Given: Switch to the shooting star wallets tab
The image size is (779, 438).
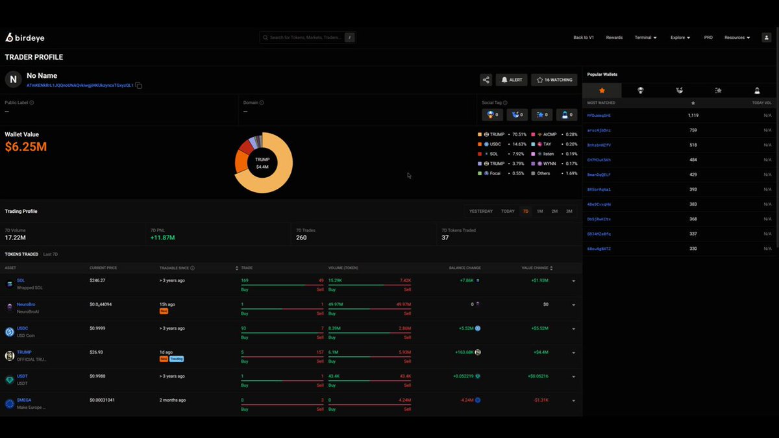Looking at the screenshot, I should [718, 91].
